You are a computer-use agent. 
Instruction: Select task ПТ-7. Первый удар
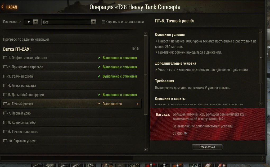(71, 113)
